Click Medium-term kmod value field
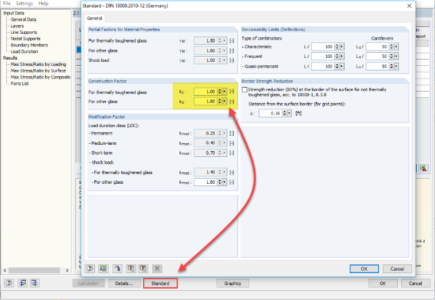 [205, 143]
